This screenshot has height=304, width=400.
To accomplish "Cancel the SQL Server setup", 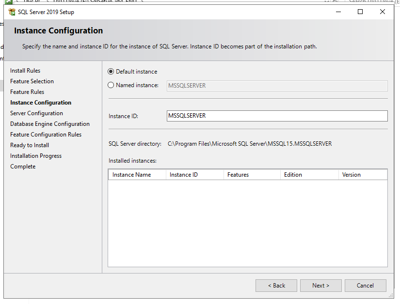I will click(x=365, y=286).
